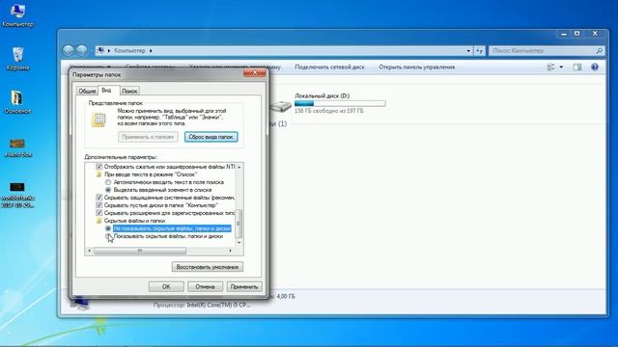Toggle Скрывать защищенные системные файлы checkbox
Image resolution: width=618 pixels, height=347 pixels.
click(98, 198)
